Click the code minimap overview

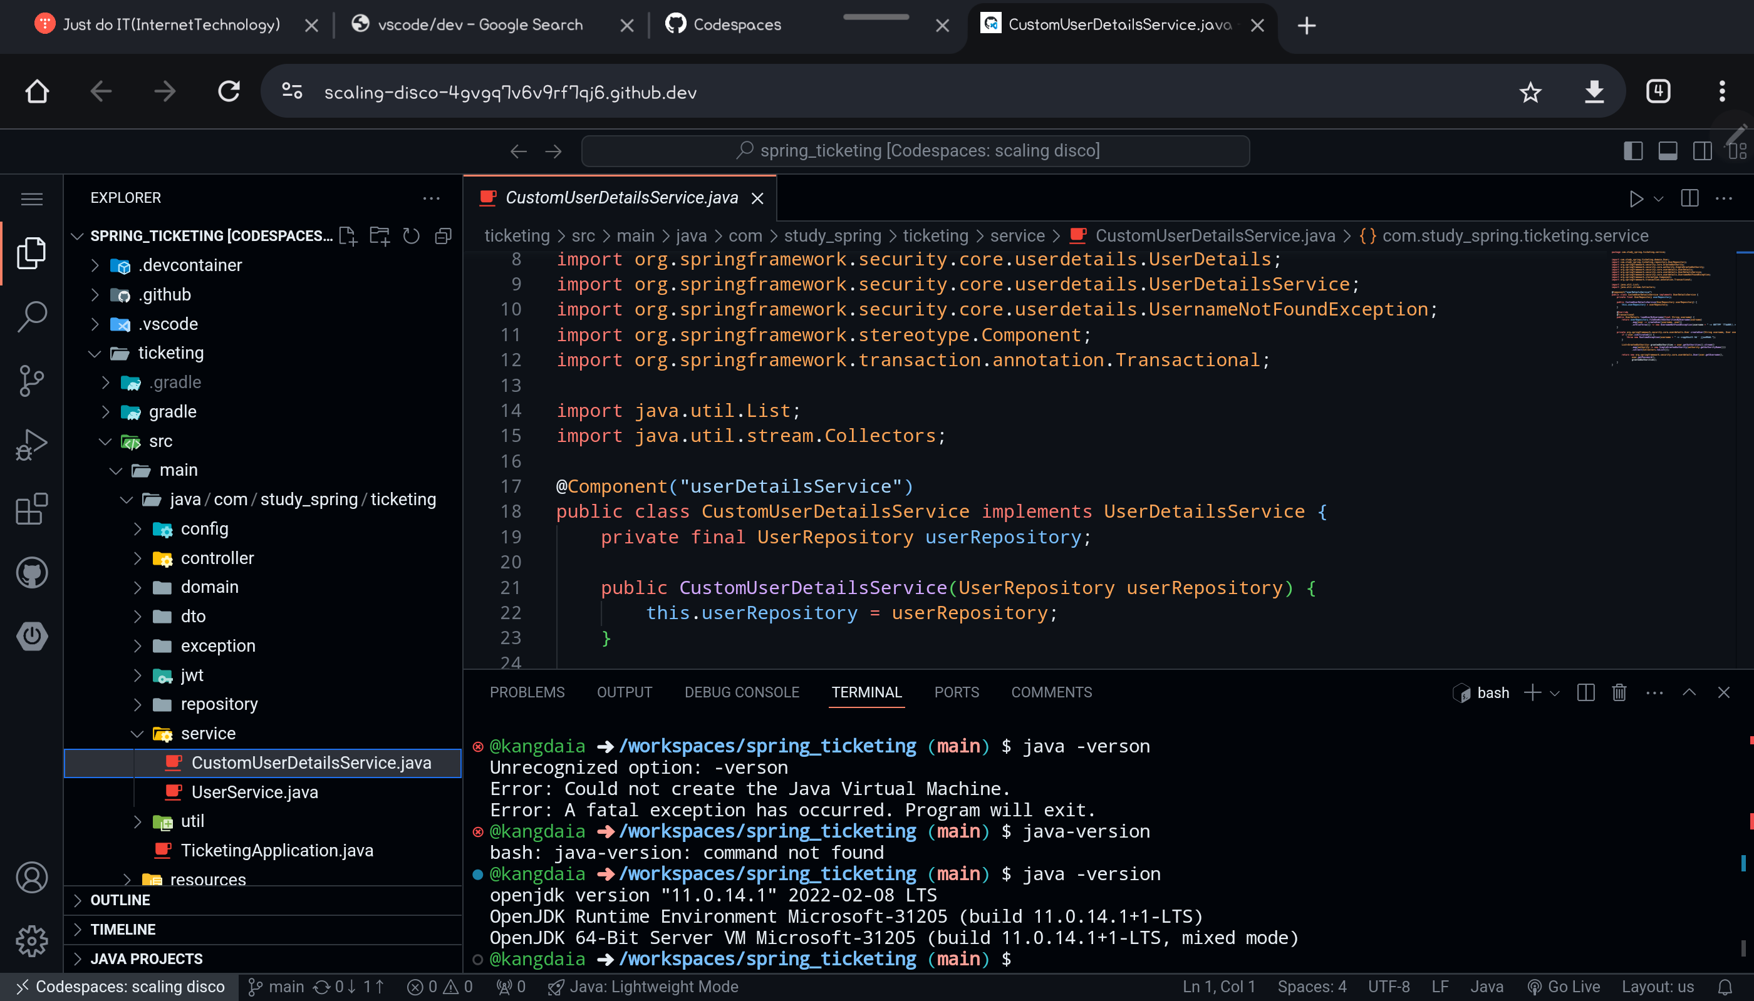[1671, 309]
